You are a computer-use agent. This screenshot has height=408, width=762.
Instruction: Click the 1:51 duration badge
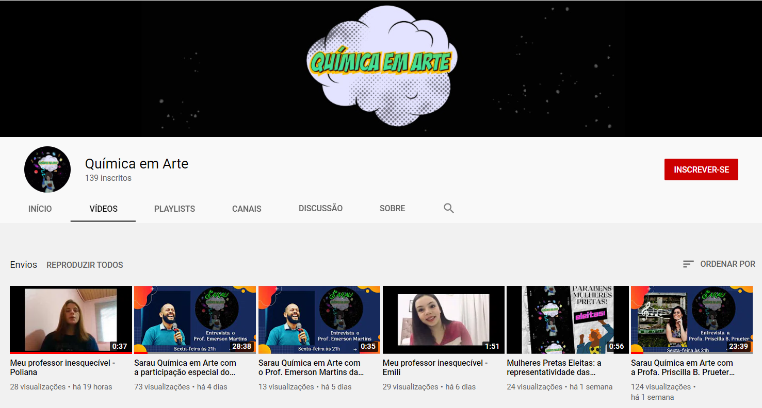[x=492, y=346]
